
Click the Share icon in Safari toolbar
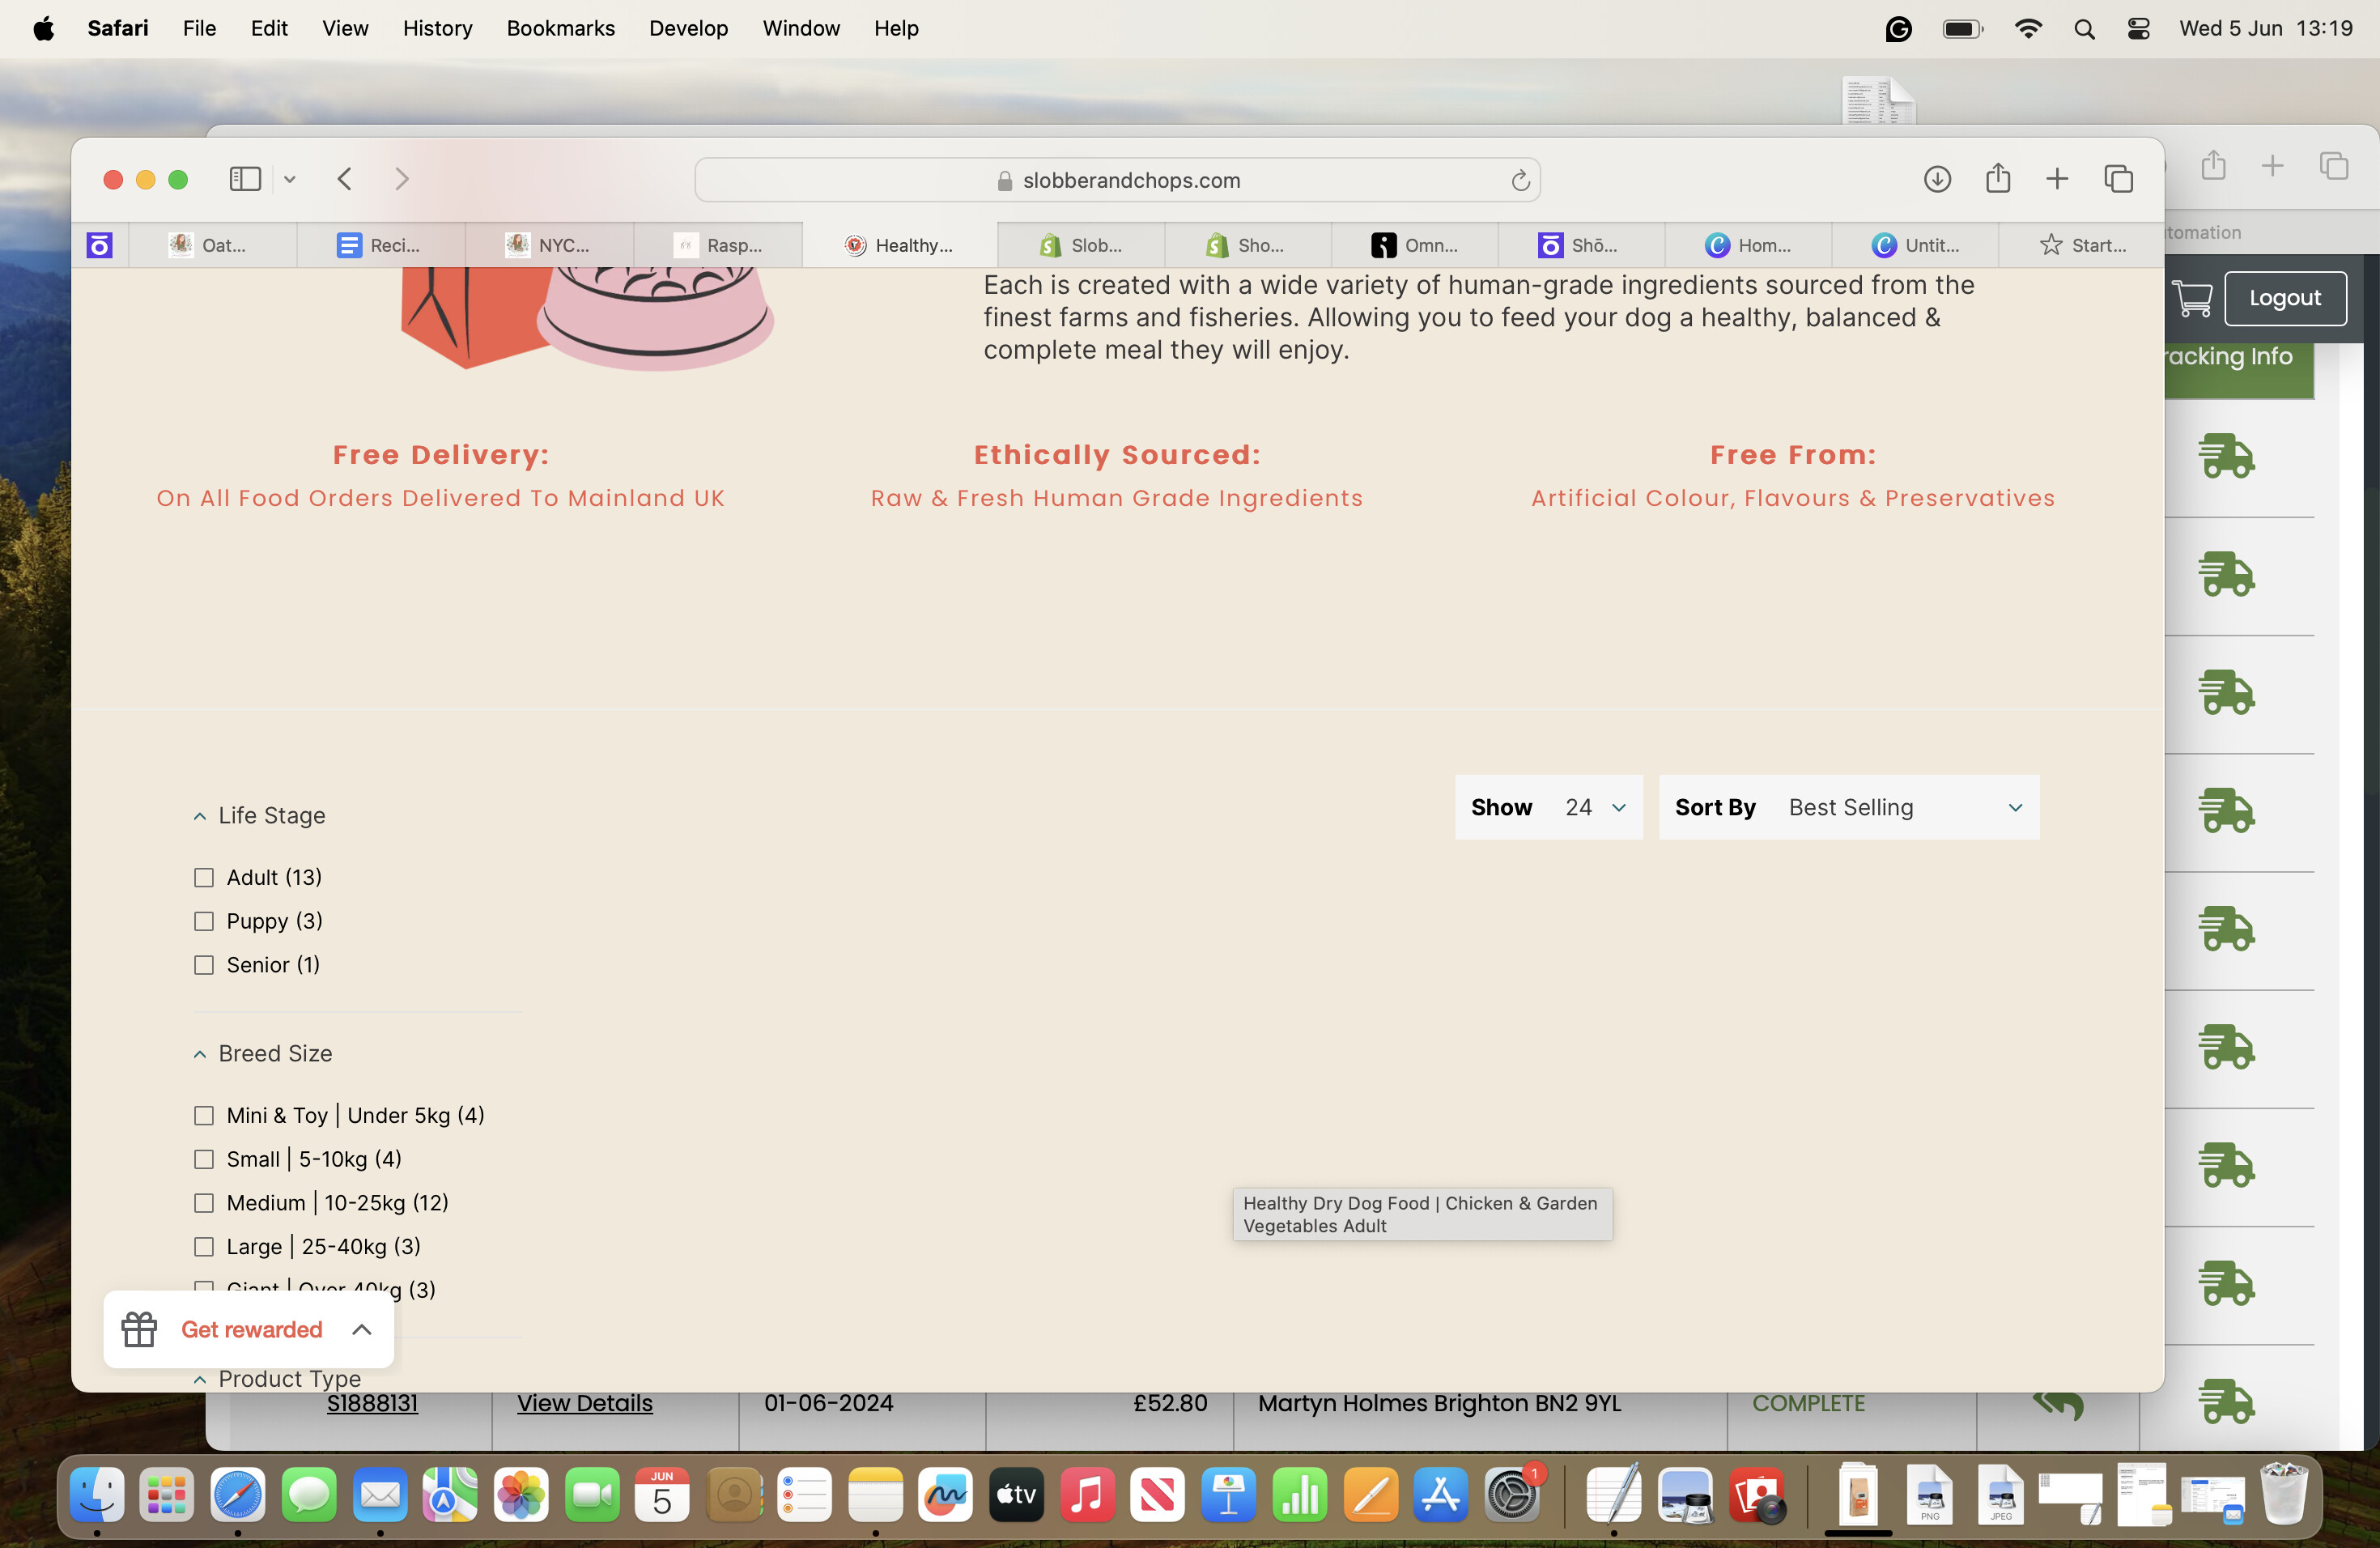coord(1998,178)
